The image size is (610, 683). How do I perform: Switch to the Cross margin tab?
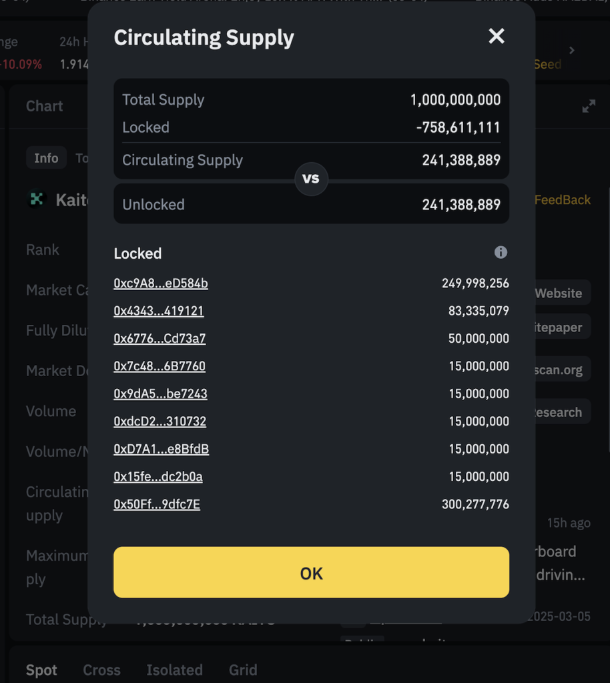click(x=101, y=670)
